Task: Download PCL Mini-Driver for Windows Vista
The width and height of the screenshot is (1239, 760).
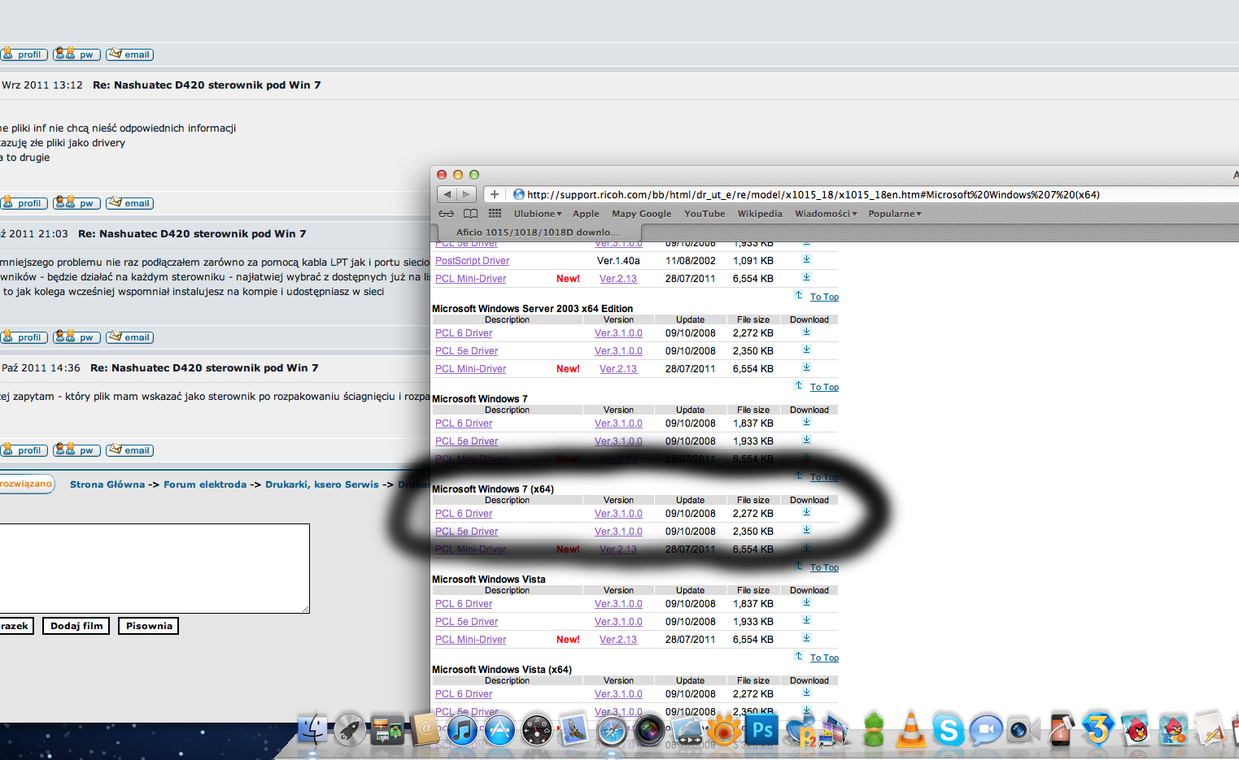Action: click(806, 638)
